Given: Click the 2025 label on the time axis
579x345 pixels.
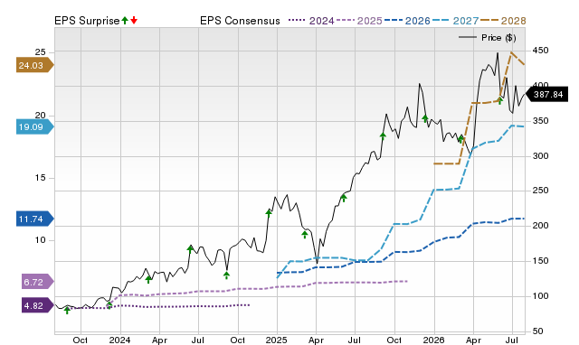Looking at the screenshot, I should pos(277,340).
